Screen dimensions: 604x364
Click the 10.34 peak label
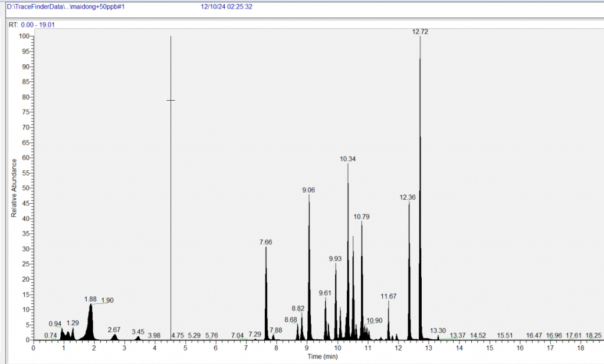click(348, 159)
